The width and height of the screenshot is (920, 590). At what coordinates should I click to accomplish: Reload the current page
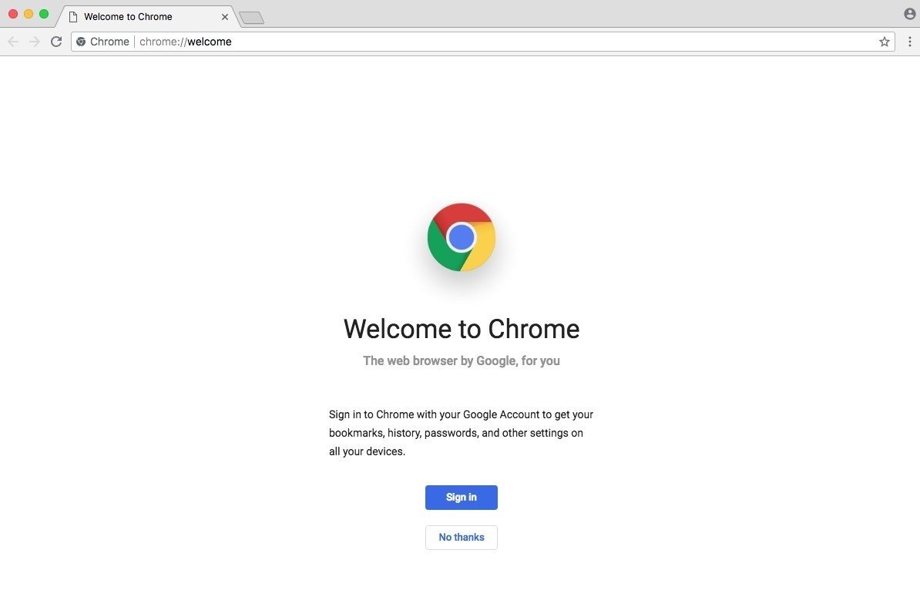(56, 42)
